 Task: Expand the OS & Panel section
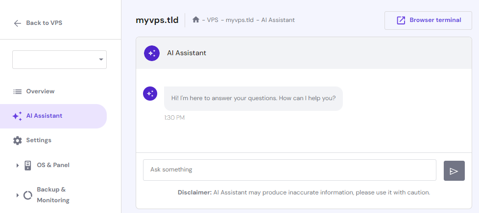[18, 166]
